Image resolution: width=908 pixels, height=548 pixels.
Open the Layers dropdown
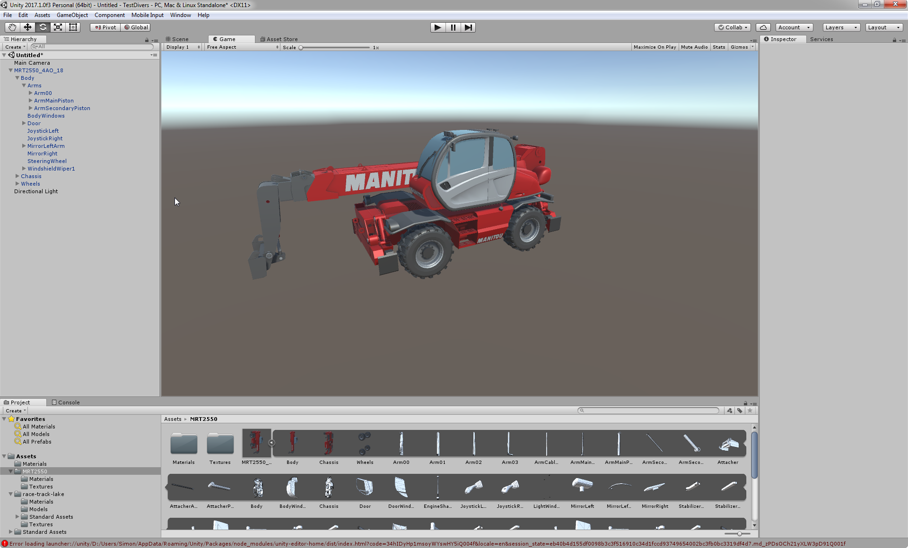841,27
